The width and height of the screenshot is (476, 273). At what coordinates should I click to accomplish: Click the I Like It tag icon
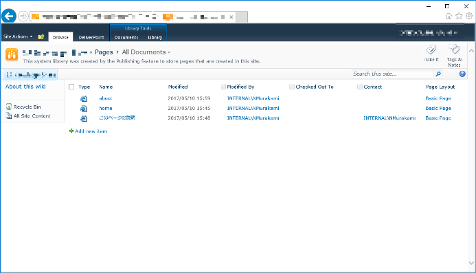(431, 50)
